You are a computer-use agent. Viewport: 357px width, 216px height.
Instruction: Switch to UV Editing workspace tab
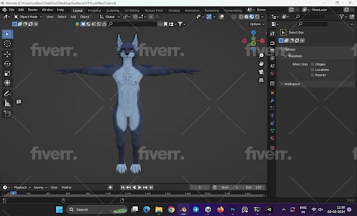click(132, 11)
